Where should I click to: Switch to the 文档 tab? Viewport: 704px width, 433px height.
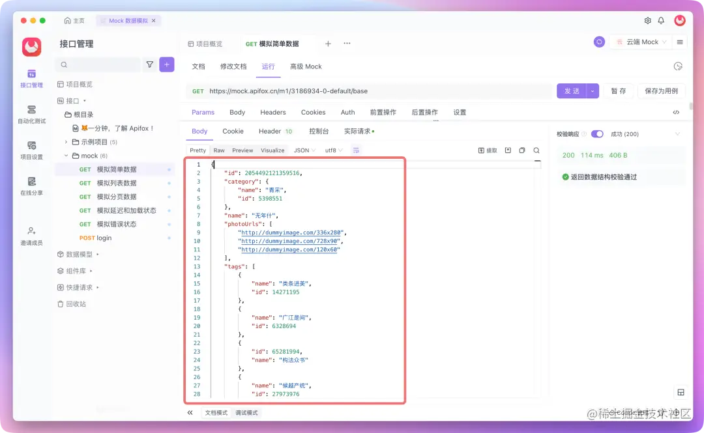coord(198,66)
